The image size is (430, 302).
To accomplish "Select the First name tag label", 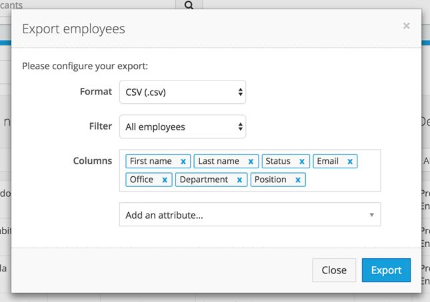I will click(151, 162).
